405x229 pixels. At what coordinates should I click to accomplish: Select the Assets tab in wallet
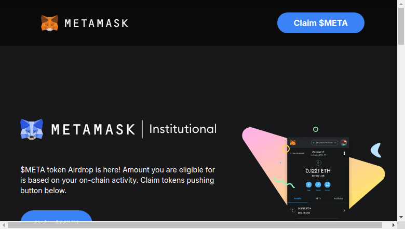pyautogui.click(x=298, y=198)
